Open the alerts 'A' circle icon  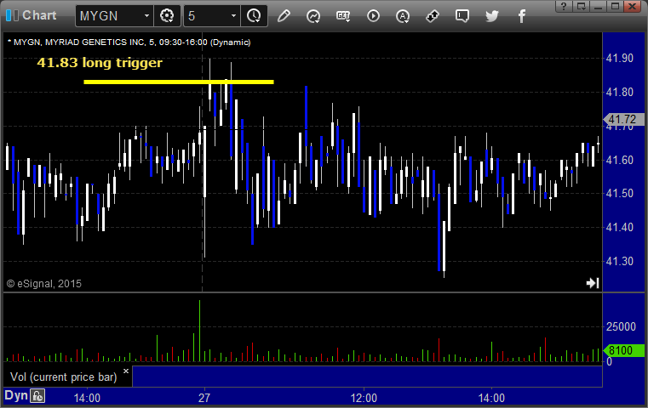coord(403,16)
